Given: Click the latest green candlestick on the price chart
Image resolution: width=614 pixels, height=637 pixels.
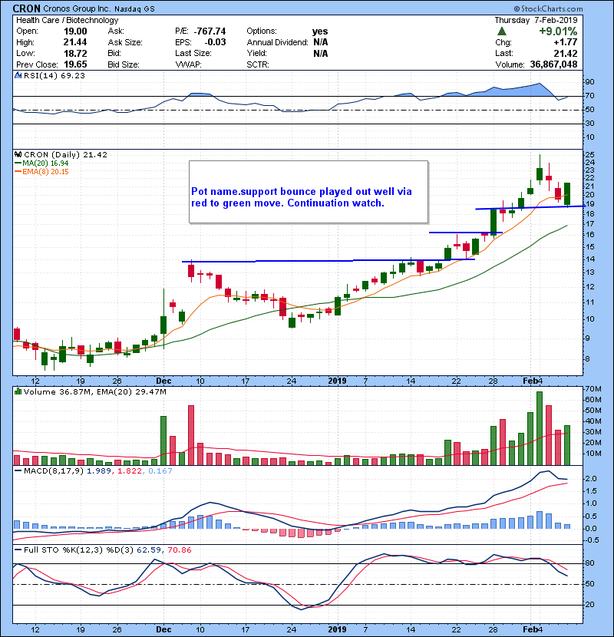Looking at the screenshot, I should pos(567,193).
